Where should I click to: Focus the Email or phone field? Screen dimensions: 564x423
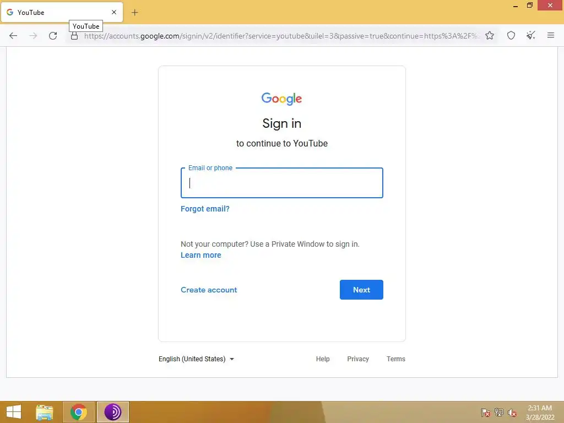click(x=282, y=183)
